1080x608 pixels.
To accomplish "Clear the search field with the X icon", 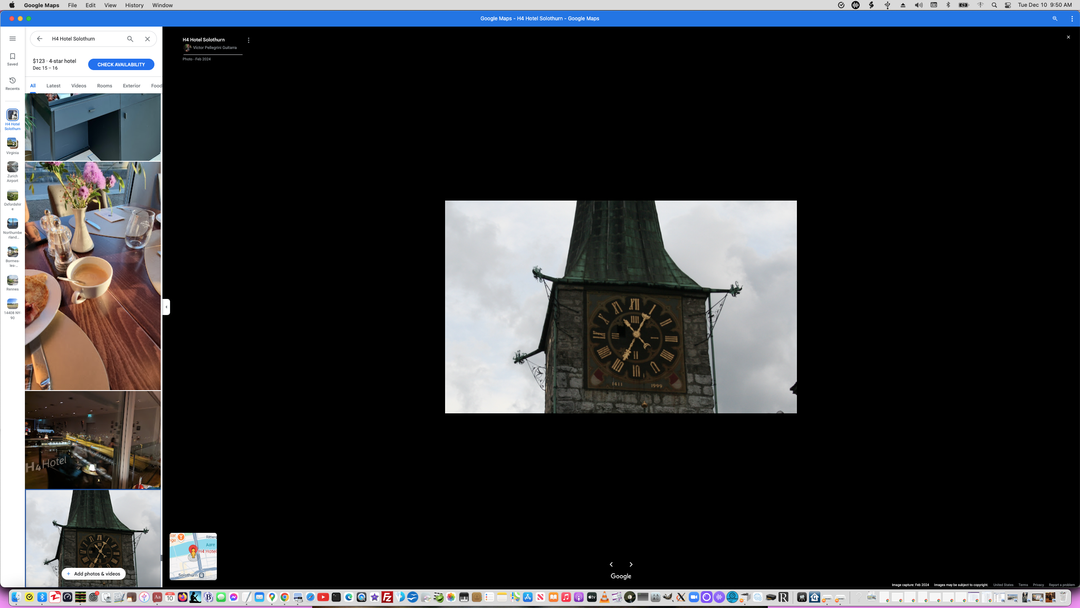I will tap(147, 38).
